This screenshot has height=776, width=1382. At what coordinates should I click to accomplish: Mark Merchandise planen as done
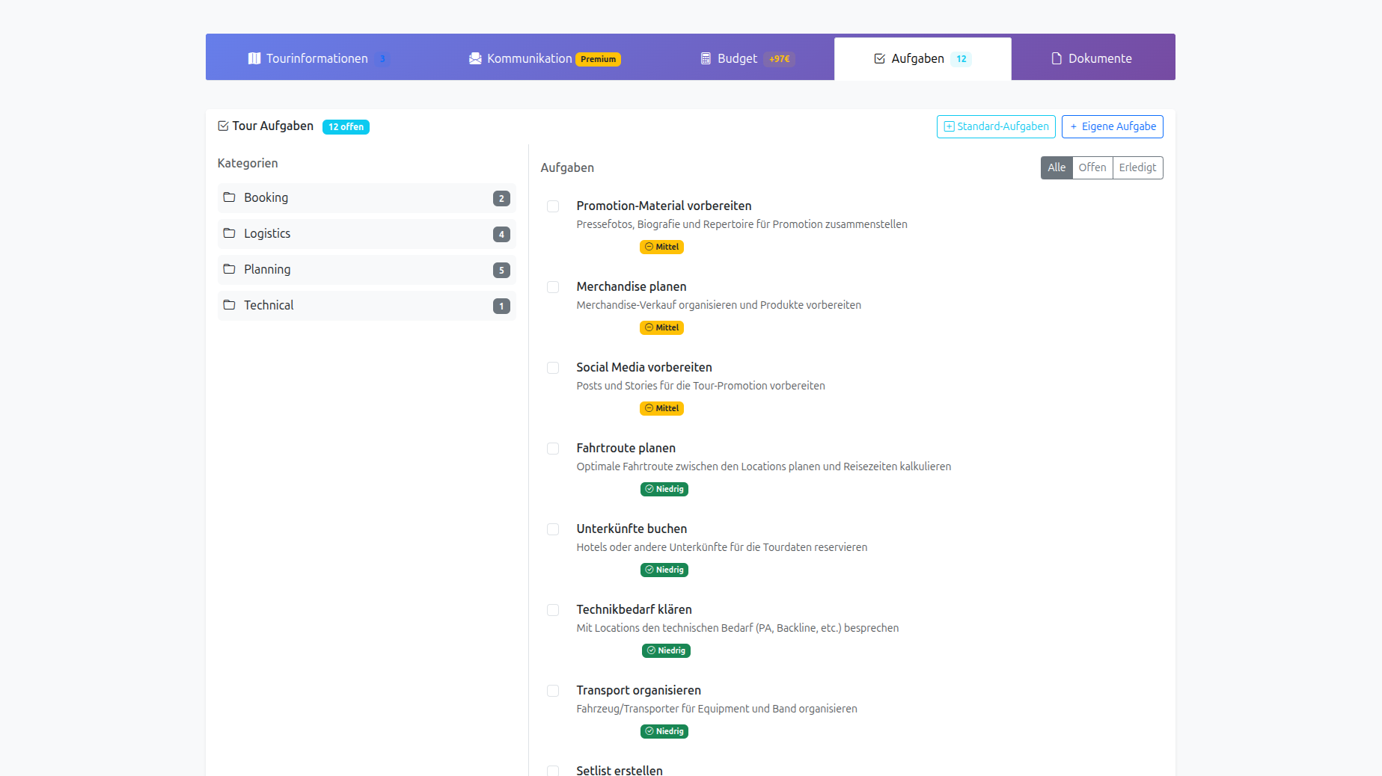(x=553, y=287)
